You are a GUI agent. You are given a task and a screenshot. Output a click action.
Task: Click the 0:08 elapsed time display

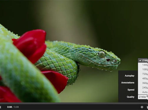tap(9, 107)
